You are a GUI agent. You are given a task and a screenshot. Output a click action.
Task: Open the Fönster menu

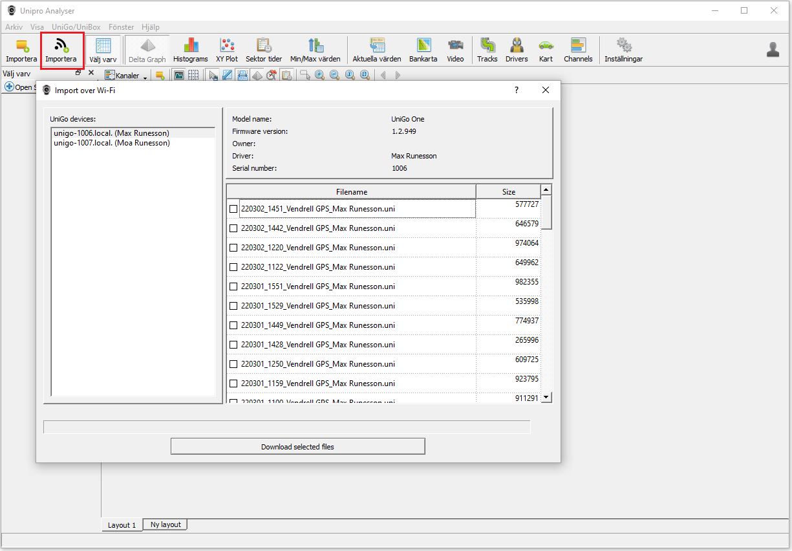(121, 27)
